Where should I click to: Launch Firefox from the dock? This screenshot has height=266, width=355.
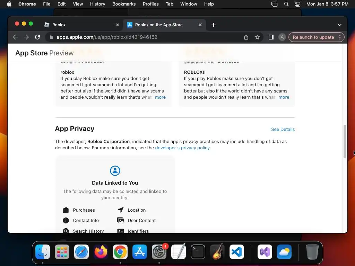(101, 252)
